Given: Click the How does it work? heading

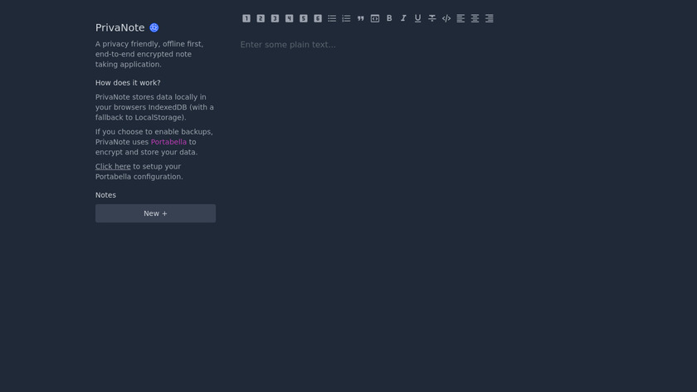Looking at the screenshot, I should tap(128, 83).
